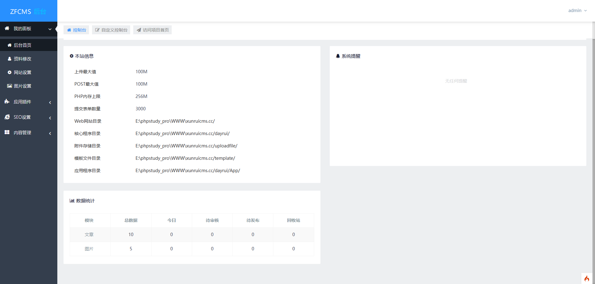Viewport: 595px width, 284px height.
Task: Click the grid icon for 内容管理
Action: tap(7, 132)
